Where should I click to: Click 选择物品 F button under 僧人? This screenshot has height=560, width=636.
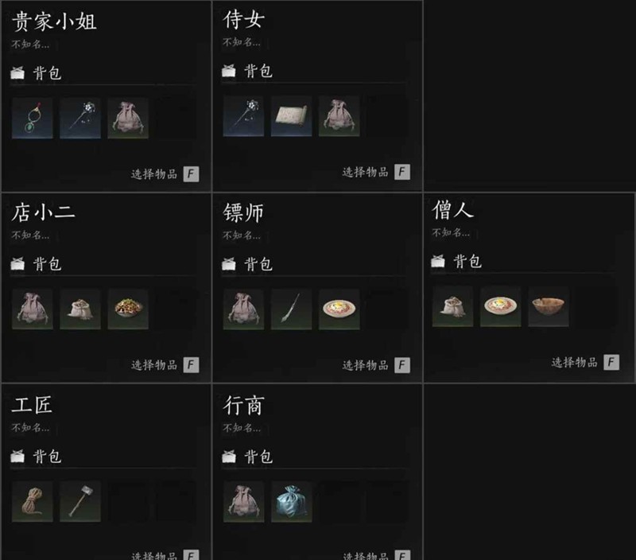(x=585, y=362)
